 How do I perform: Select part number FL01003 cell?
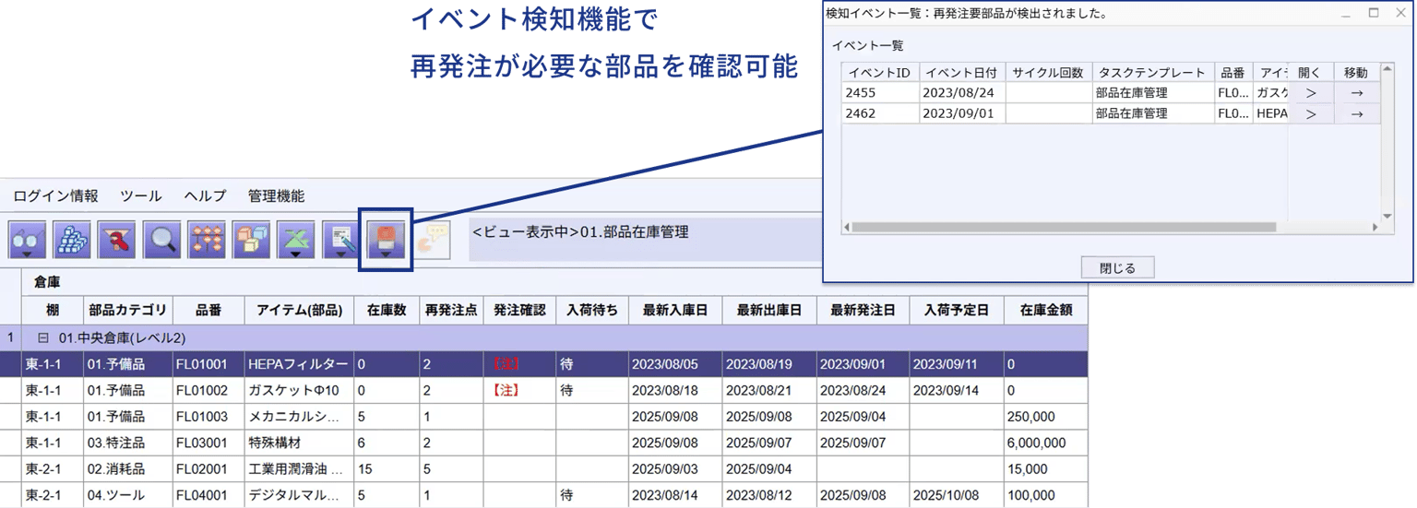click(208, 417)
